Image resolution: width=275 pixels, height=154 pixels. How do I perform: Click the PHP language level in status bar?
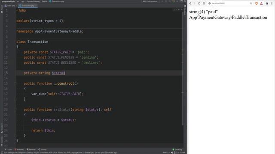coord(166,153)
